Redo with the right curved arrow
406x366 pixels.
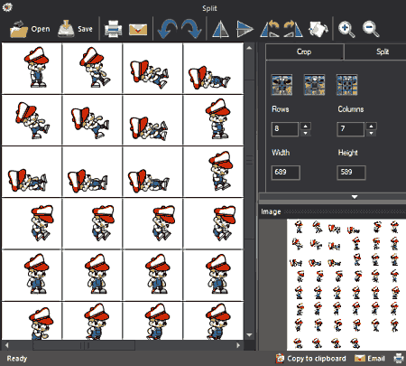pos(191,29)
